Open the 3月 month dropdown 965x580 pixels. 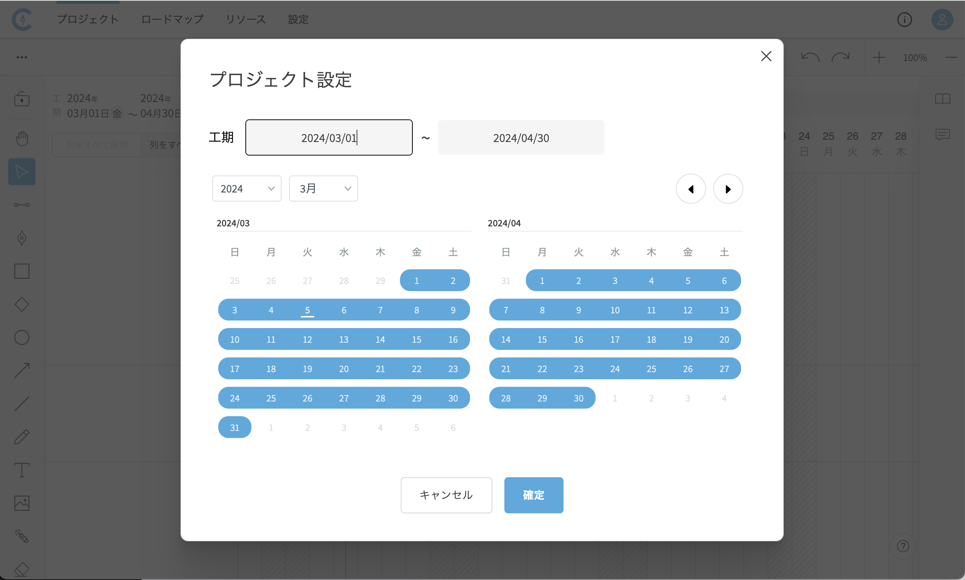click(323, 189)
